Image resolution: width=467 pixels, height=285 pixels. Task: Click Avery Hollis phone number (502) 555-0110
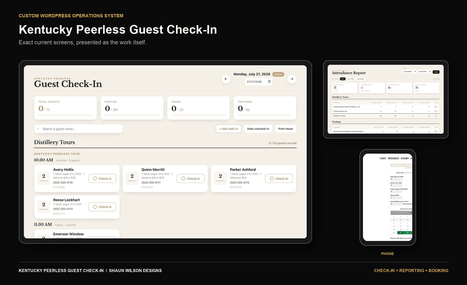63,183
